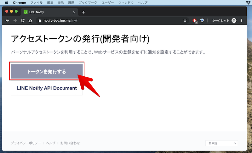Image resolution: width=252 pixels, height=153 pixels.
Task: Close the LINE Notify tab
Action: 74,12
